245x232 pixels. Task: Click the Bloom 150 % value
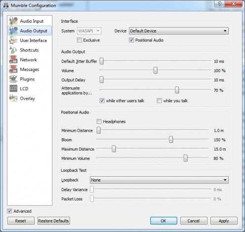click(220, 140)
